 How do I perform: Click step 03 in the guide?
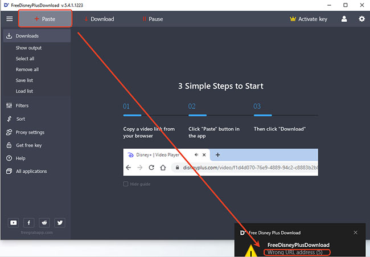coord(257,107)
